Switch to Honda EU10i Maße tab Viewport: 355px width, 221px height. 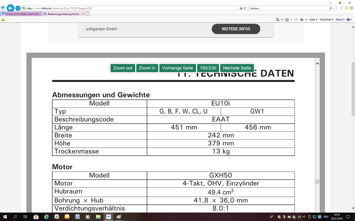pos(21,14)
